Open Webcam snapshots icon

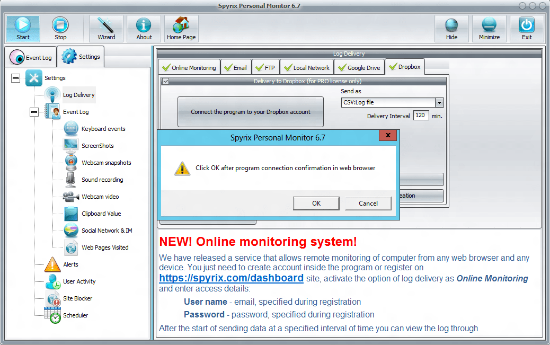click(x=71, y=163)
